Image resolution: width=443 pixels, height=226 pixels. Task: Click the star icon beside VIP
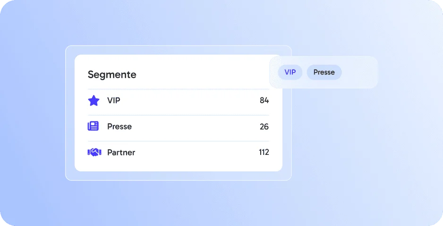[x=94, y=100]
